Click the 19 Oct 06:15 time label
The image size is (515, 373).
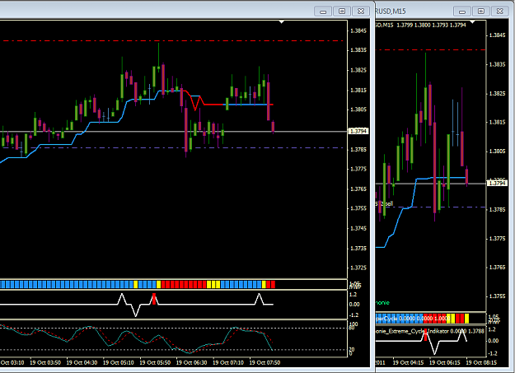pos(445,362)
